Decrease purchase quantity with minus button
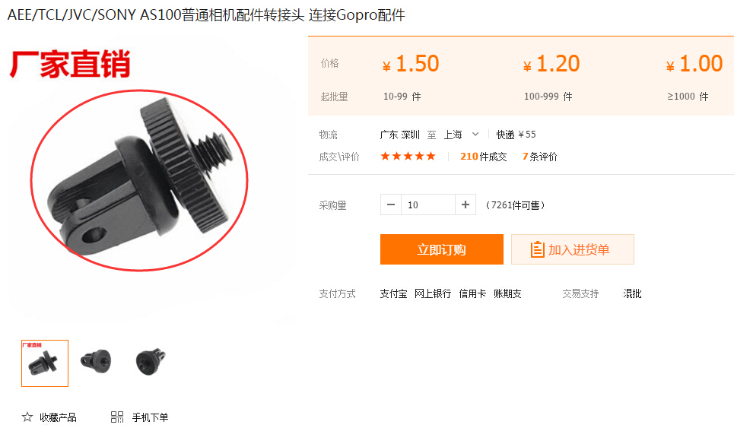The width and height of the screenshot is (734, 428). click(x=391, y=205)
